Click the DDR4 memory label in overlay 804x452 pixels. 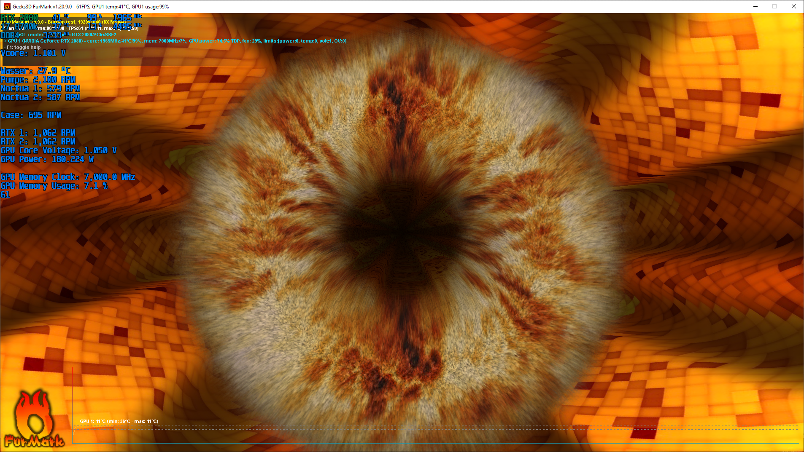11,35
